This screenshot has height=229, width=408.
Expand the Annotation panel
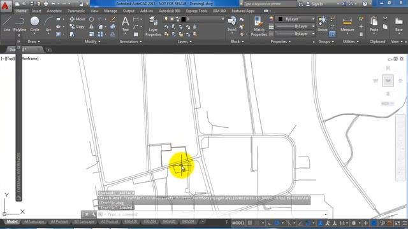click(x=131, y=41)
